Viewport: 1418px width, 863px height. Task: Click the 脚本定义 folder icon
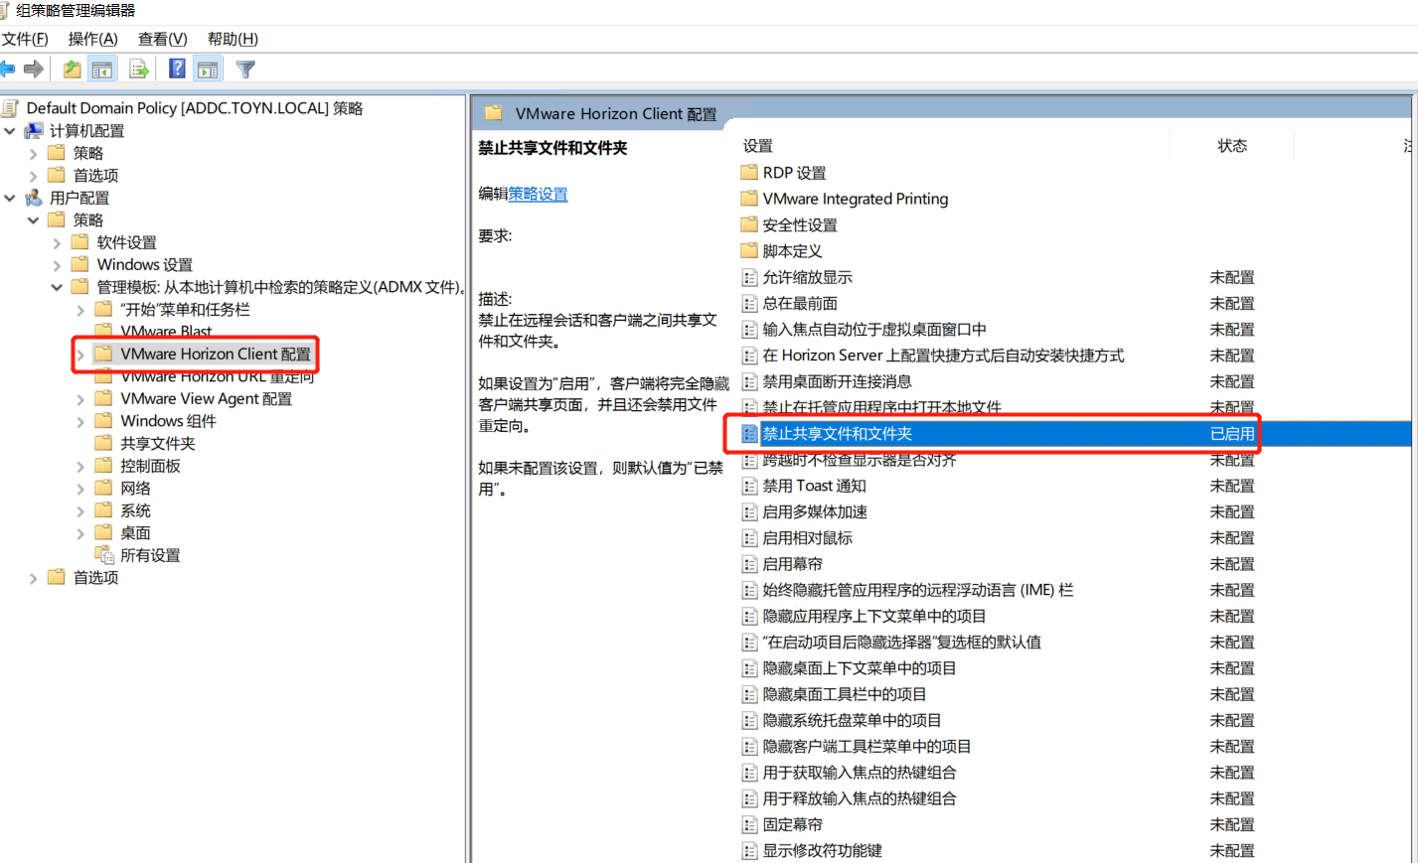(749, 250)
